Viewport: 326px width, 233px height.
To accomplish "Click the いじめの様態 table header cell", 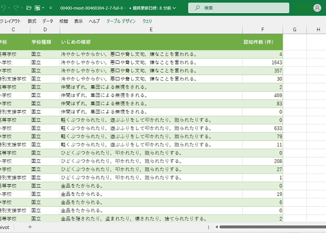I will tap(151, 42).
